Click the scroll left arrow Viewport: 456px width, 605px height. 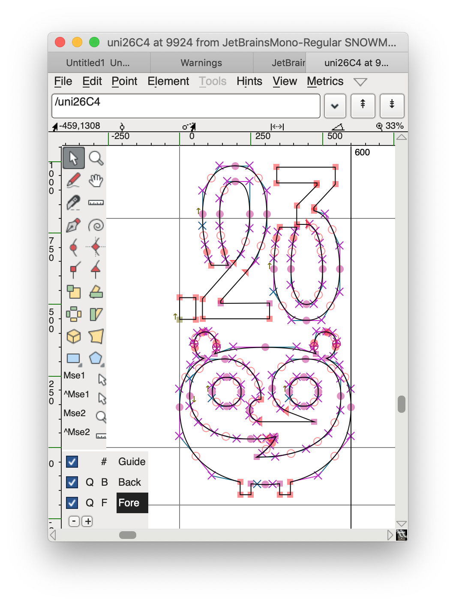click(53, 535)
